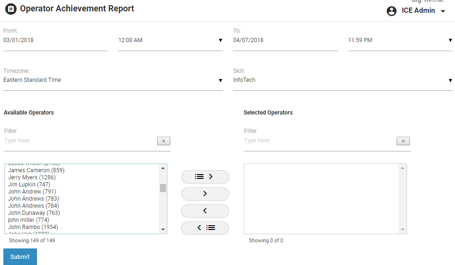Click the ICE Admin user avatar icon
Viewport: 455px width, 265px height.
tap(391, 11)
